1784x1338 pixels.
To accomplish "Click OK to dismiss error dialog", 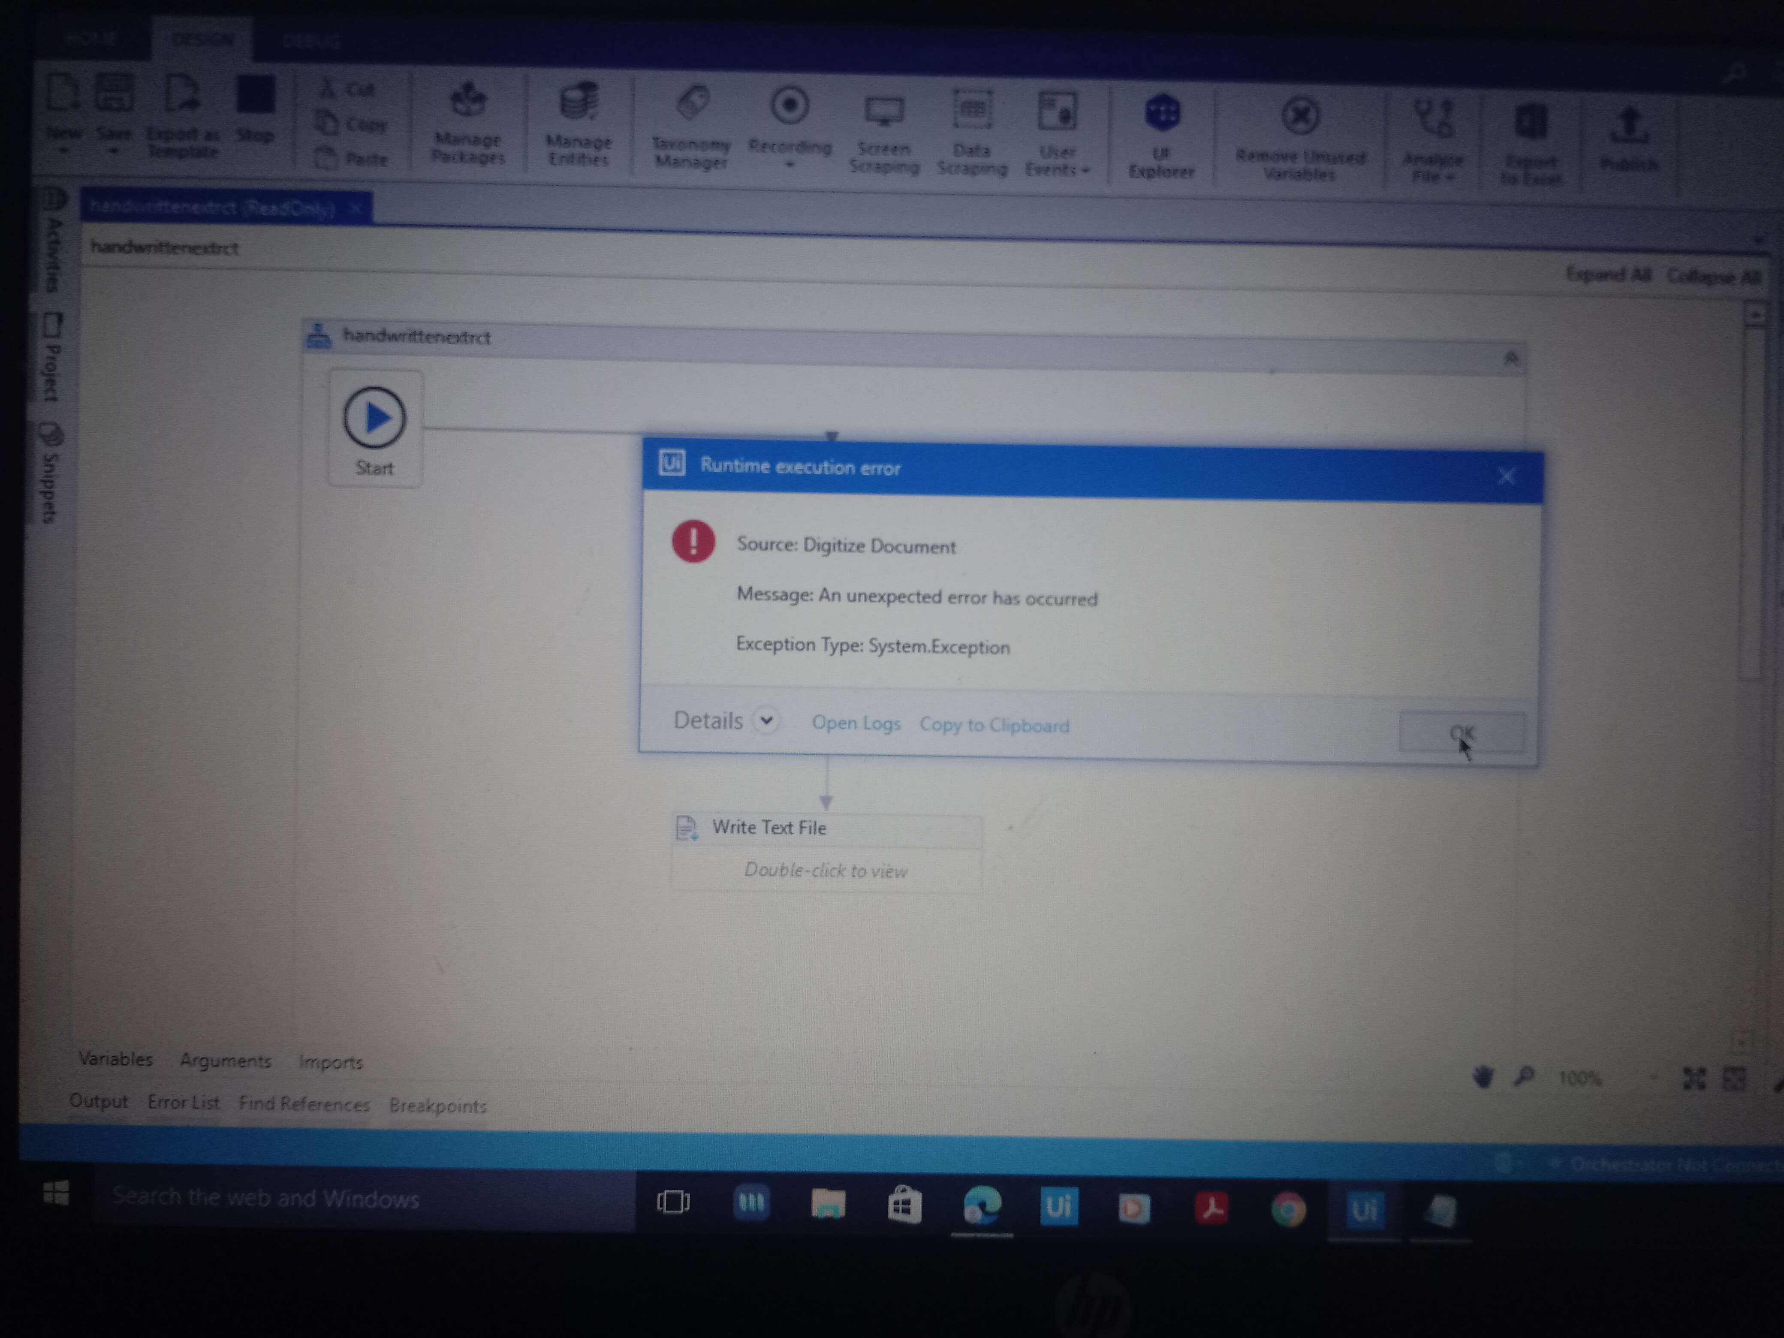I will [1461, 732].
